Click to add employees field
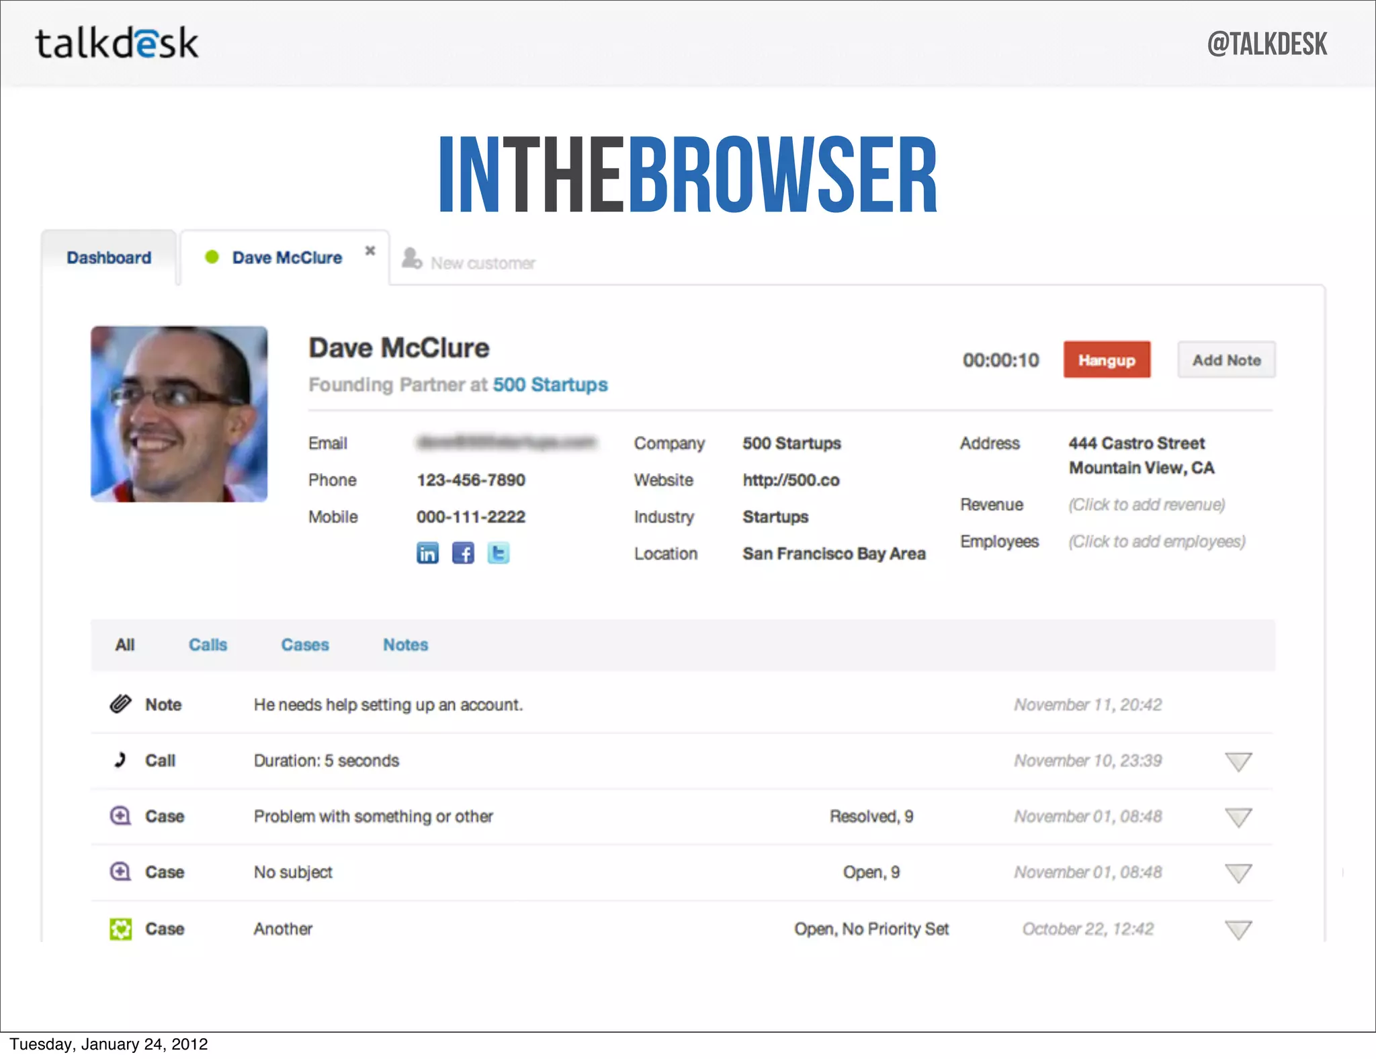 click(1157, 542)
